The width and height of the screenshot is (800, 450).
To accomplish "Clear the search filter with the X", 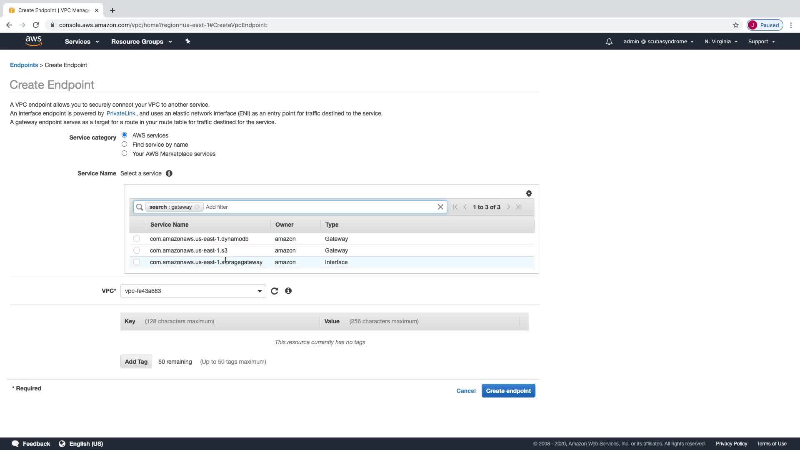I will pos(440,207).
